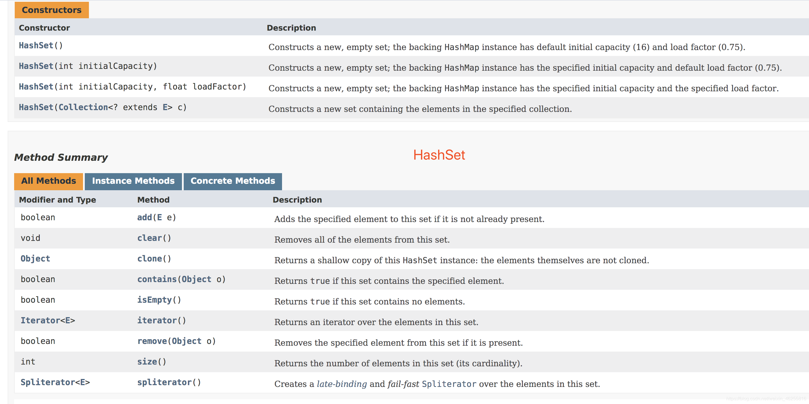The width and height of the screenshot is (809, 404).
Task: Follow the Spliterator return type link
Action: click(x=48, y=382)
